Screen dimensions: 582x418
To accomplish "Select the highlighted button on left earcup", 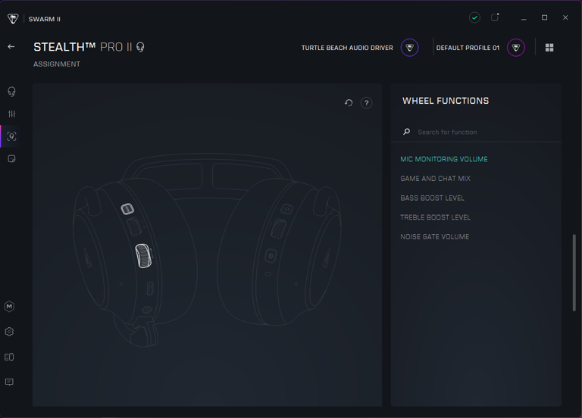I will pyautogui.click(x=127, y=209).
